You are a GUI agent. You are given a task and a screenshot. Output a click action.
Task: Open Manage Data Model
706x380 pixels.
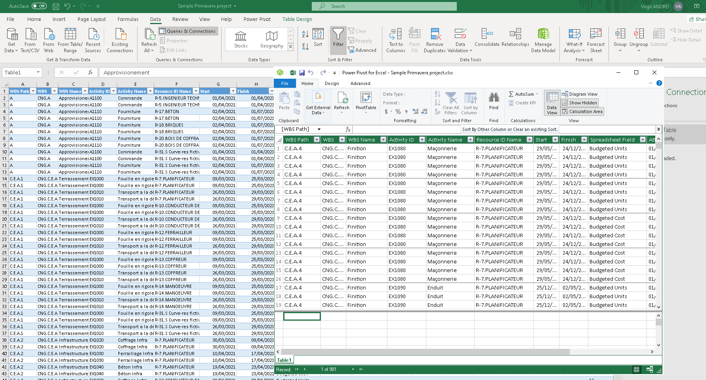pos(543,40)
